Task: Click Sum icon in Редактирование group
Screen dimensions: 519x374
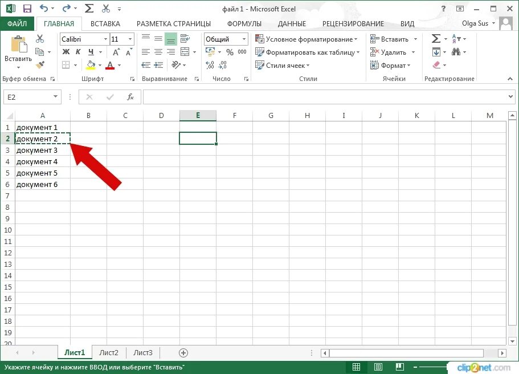Action: click(x=436, y=39)
